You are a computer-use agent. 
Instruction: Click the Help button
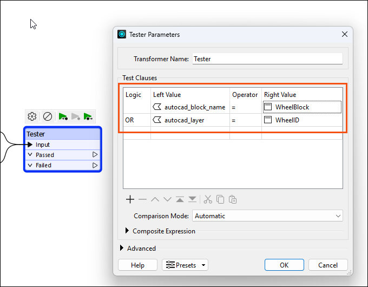(x=137, y=265)
